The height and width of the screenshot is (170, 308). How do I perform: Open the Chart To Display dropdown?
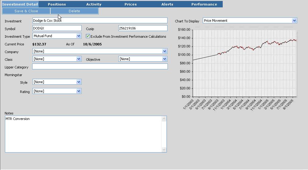295,21
